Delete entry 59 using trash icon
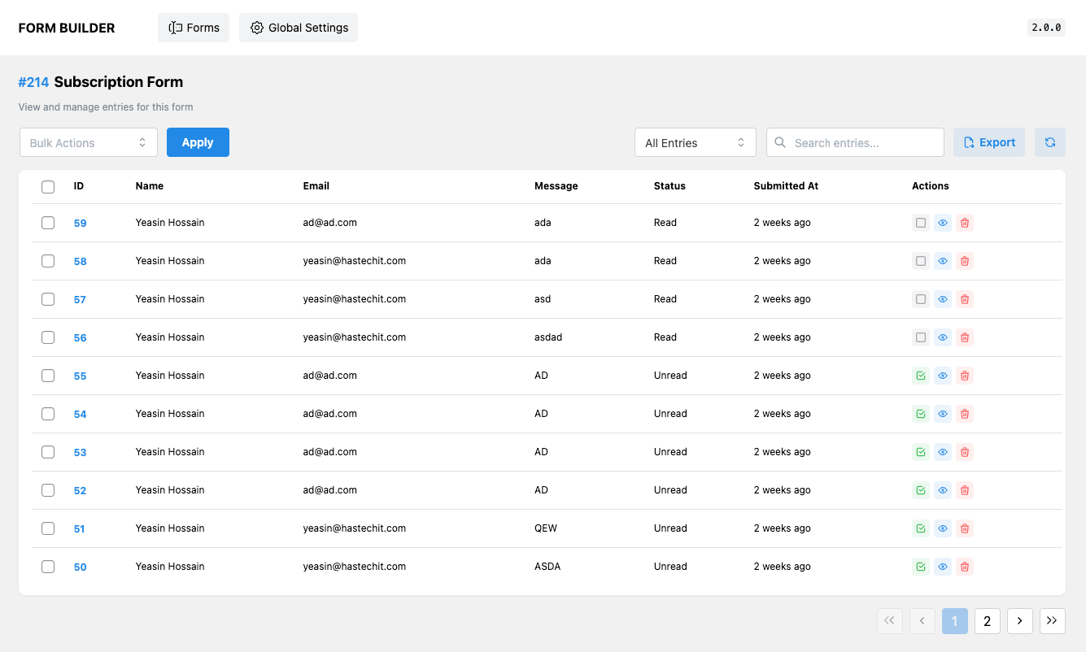The width and height of the screenshot is (1086, 652). tap(965, 223)
